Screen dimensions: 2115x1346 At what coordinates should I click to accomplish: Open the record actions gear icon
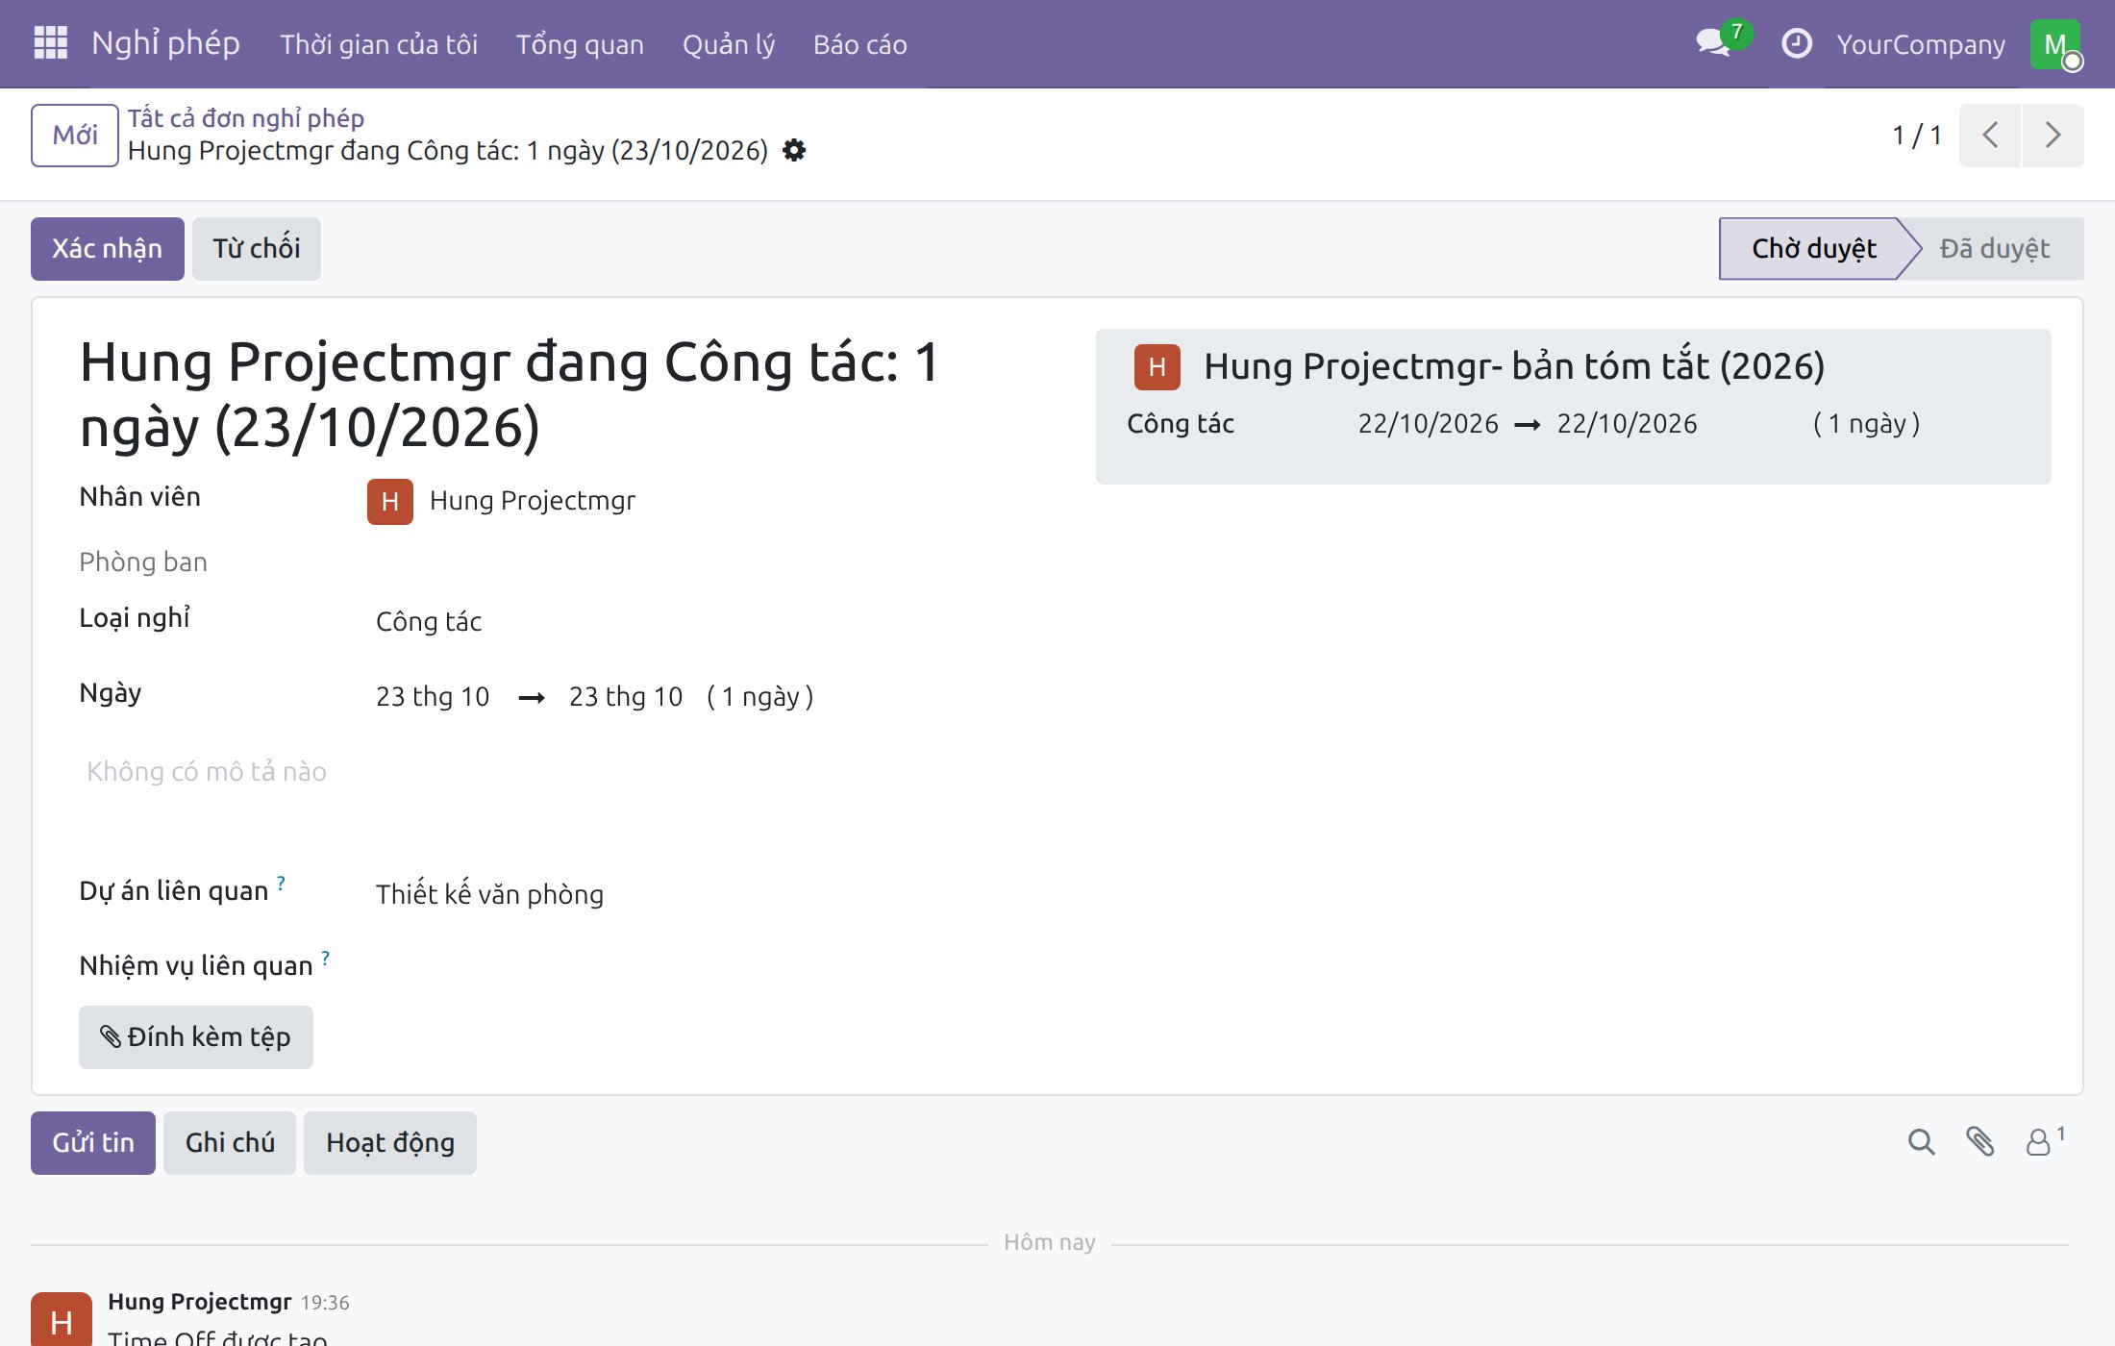pos(794,150)
